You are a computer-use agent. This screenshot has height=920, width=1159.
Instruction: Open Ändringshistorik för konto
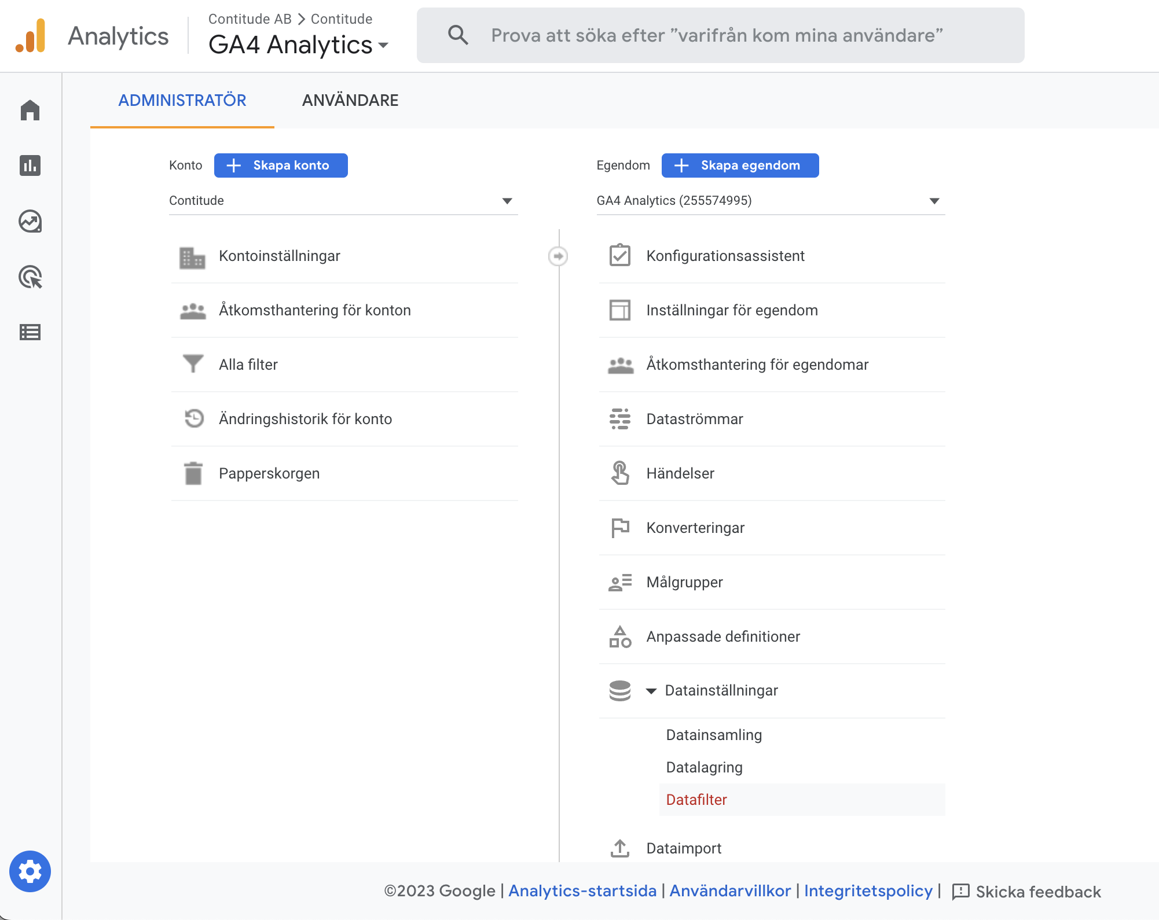tap(344, 419)
